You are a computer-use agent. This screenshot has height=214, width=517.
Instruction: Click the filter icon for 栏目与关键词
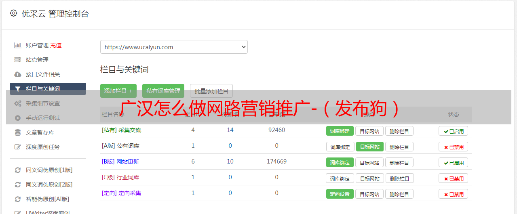(x=17, y=89)
